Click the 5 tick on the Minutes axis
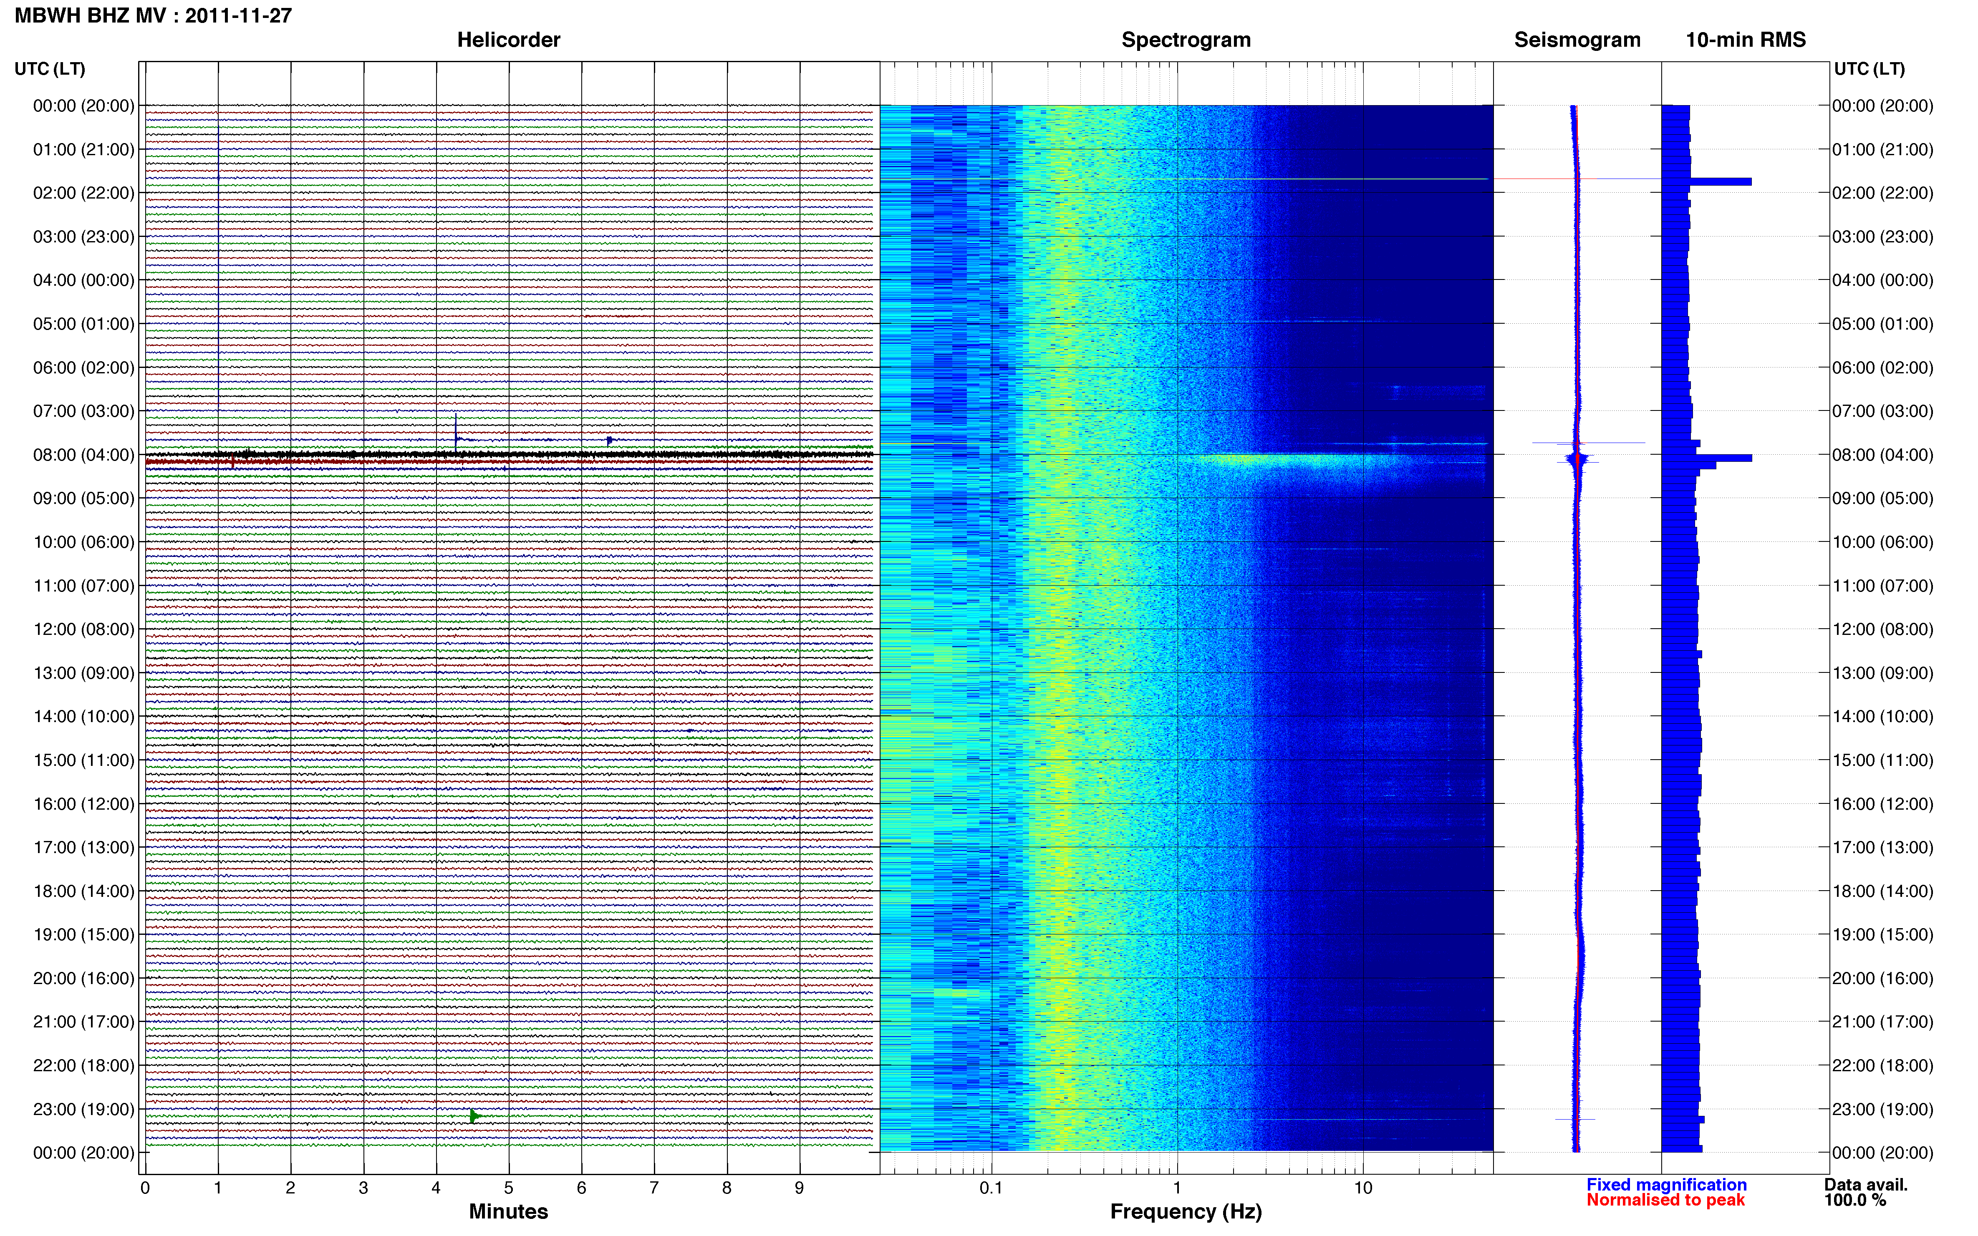 click(x=509, y=1188)
